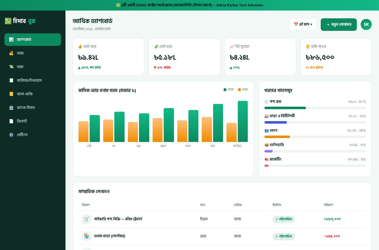Click the ১২ জন গ্রাহক link

click(x=314, y=67)
